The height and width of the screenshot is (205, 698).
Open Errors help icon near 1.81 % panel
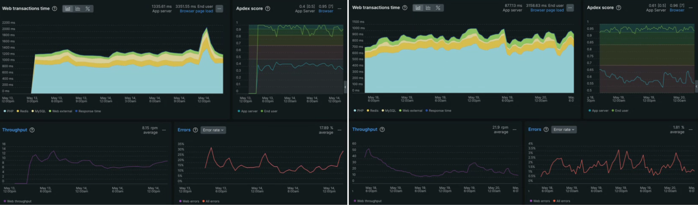546,130
